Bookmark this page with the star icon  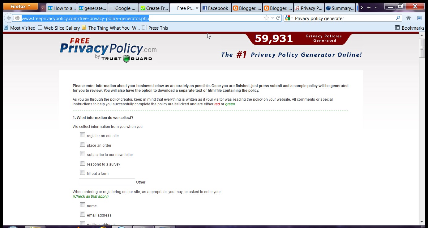pyautogui.click(x=267, y=18)
